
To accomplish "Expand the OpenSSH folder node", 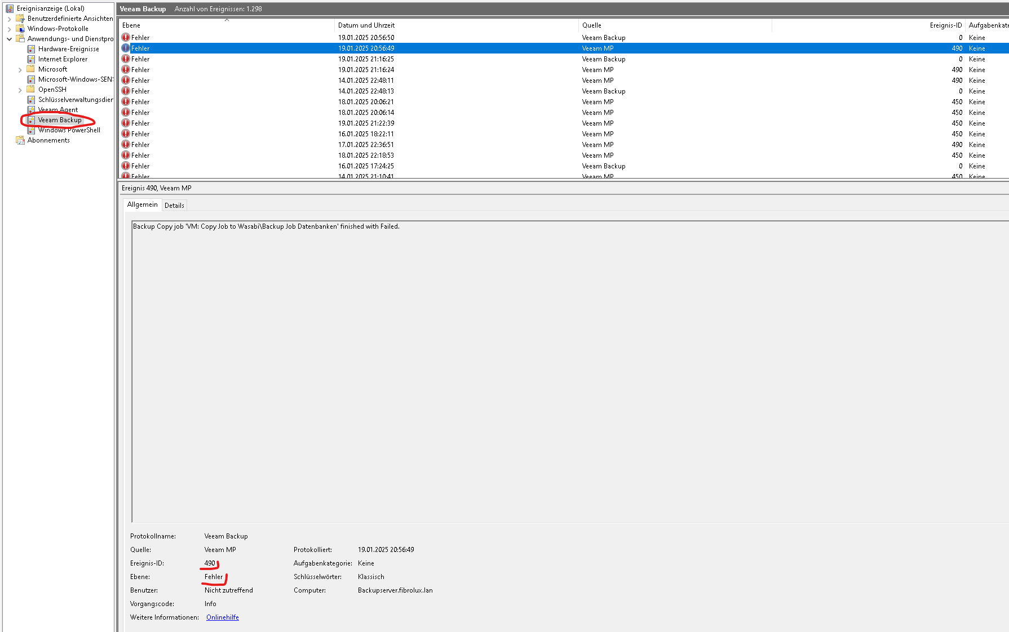I will pyautogui.click(x=20, y=90).
